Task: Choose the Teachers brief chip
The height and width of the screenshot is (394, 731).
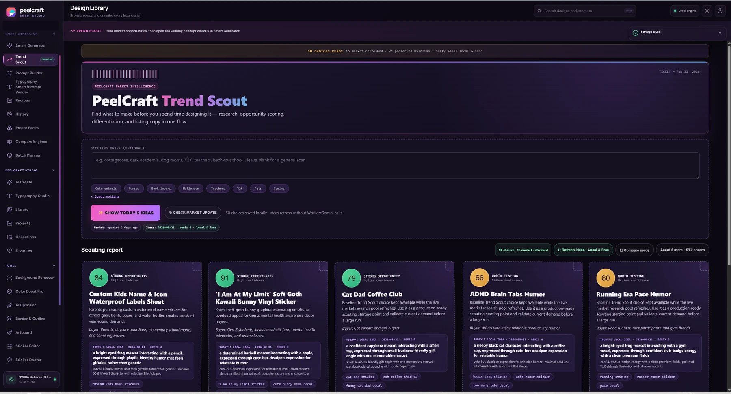Action: pyautogui.click(x=218, y=189)
